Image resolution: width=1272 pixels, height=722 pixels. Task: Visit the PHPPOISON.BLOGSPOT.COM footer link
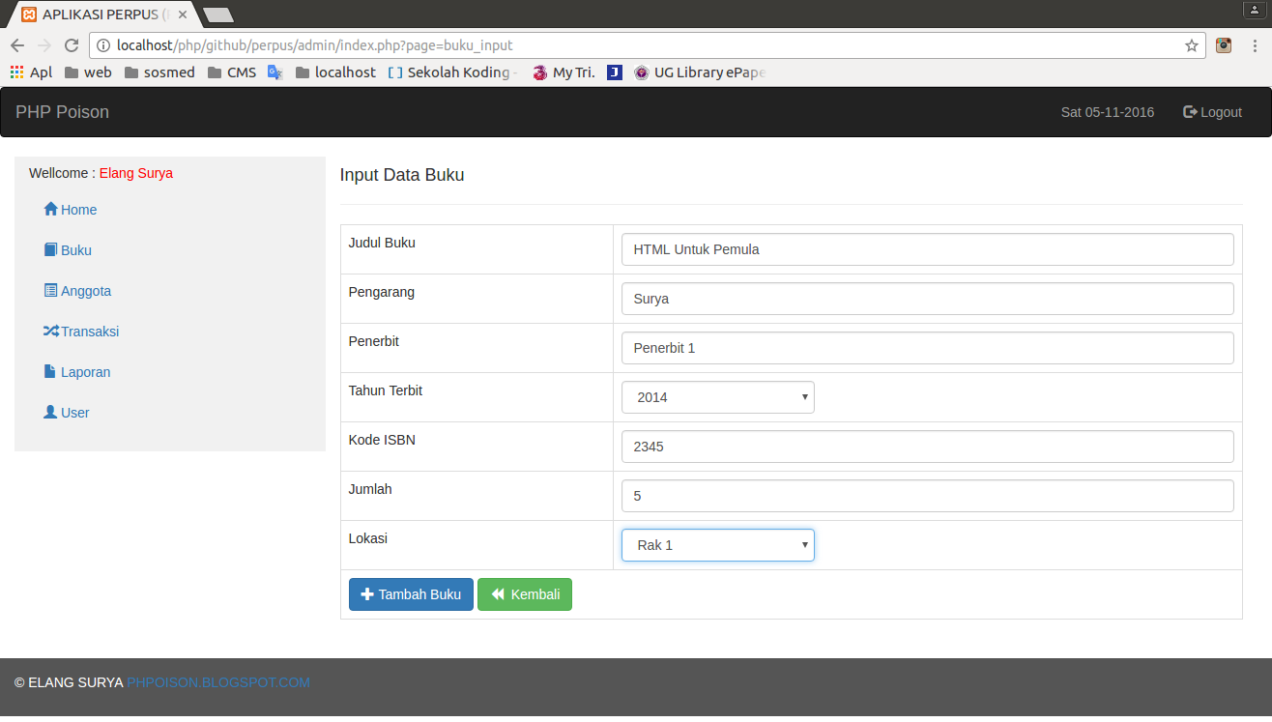tap(217, 681)
